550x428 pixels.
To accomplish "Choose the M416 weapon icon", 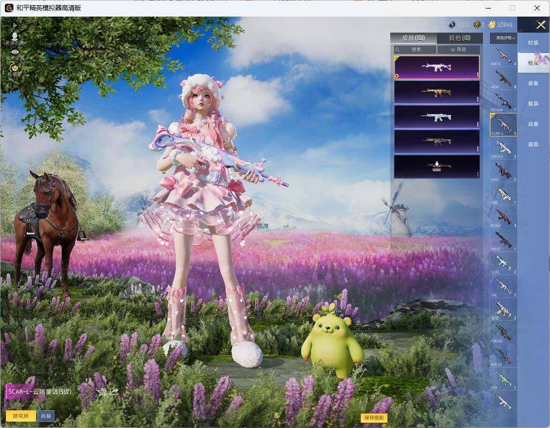I will point(503,56).
